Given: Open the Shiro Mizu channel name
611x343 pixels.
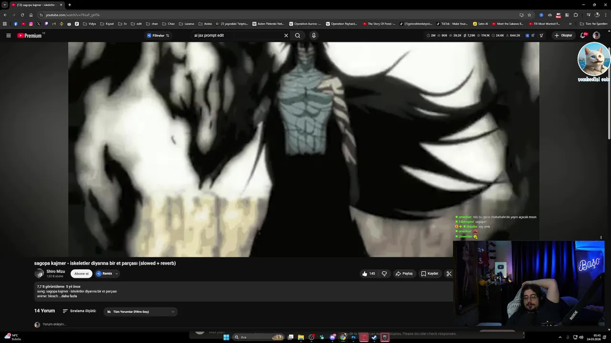Looking at the screenshot, I should [x=55, y=272].
